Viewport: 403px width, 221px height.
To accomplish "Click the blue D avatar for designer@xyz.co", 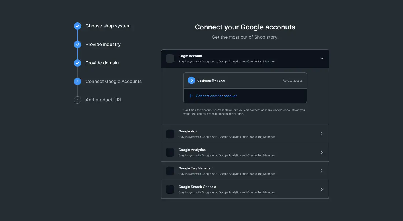I will coord(191,80).
